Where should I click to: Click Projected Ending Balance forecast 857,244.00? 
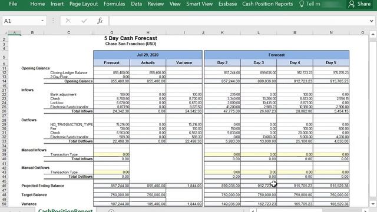(111, 186)
